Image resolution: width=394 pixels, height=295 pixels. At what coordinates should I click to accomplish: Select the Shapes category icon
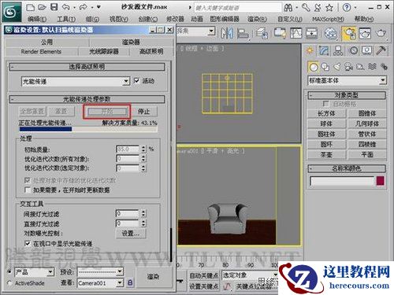tap(325, 67)
